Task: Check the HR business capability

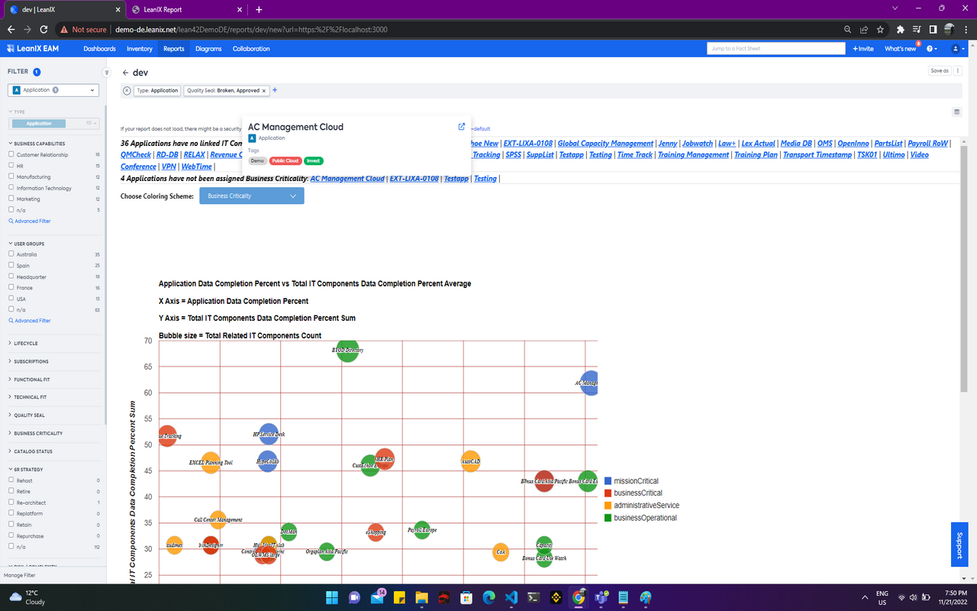Action: pos(11,166)
